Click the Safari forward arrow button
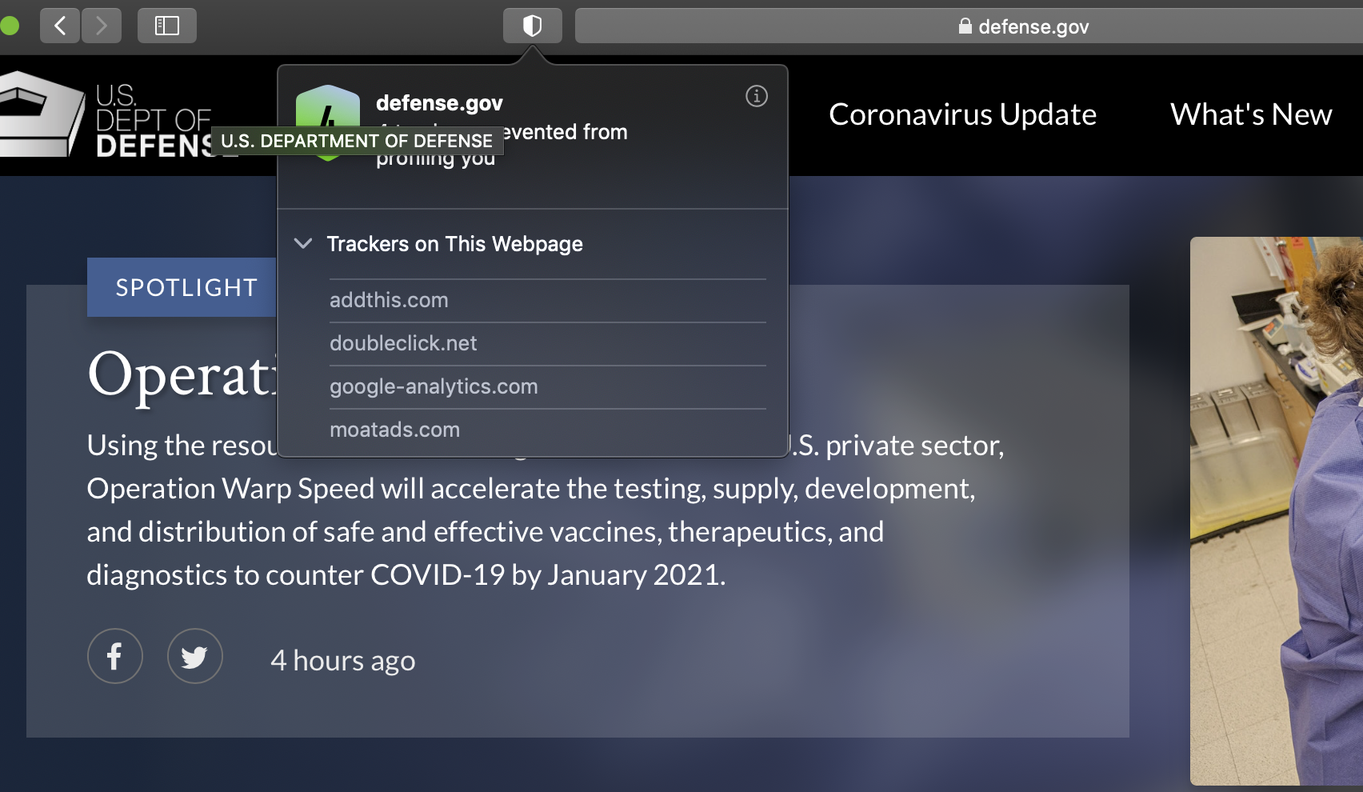 102,26
